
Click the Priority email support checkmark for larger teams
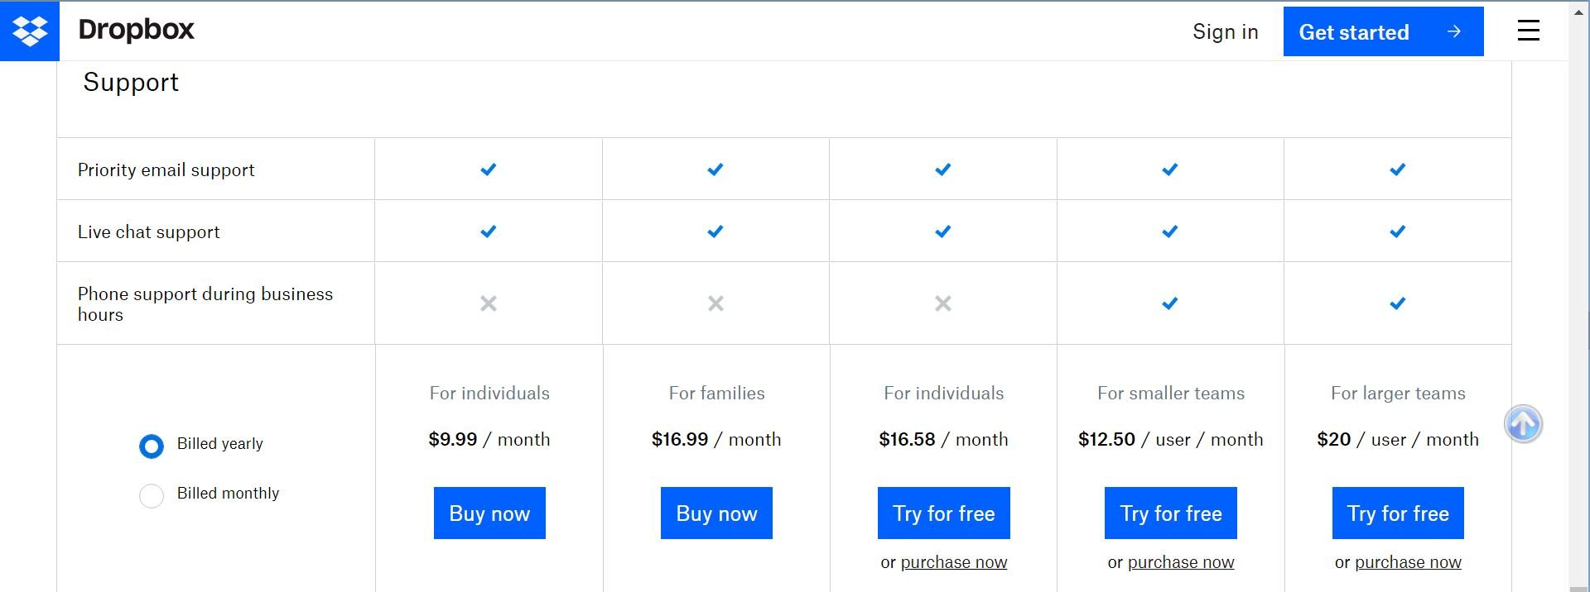pos(1397,169)
